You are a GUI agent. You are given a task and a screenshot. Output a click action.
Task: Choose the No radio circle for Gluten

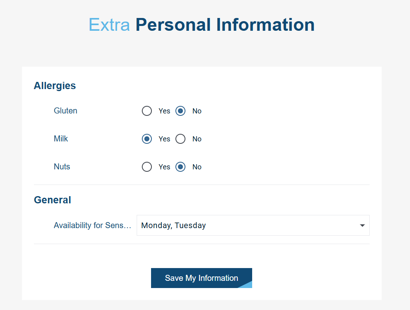point(181,111)
